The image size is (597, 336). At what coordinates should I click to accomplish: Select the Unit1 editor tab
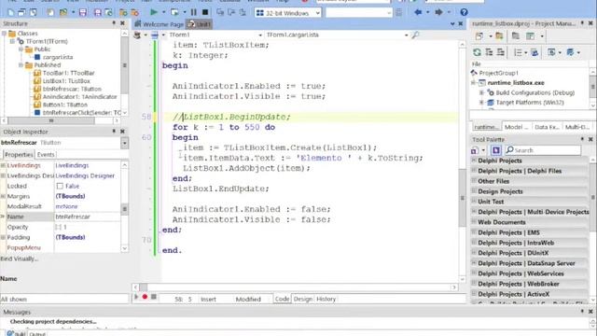199,24
